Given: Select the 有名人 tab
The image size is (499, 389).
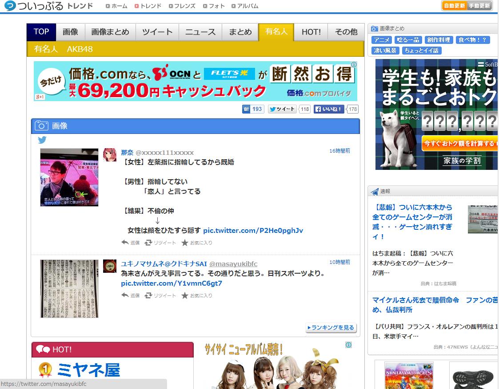Looking at the screenshot, I should click(276, 32).
